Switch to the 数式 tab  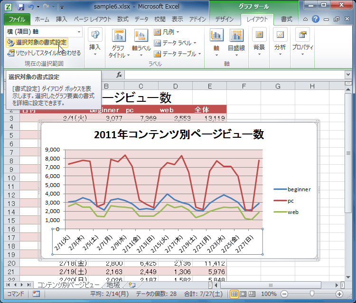point(123,19)
